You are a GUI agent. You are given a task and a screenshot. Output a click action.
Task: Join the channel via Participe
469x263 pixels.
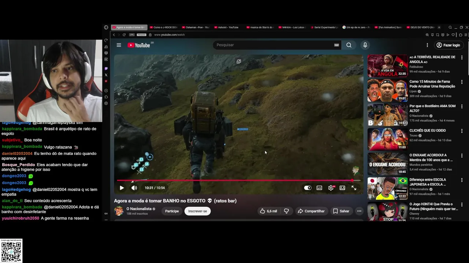(172, 211)
